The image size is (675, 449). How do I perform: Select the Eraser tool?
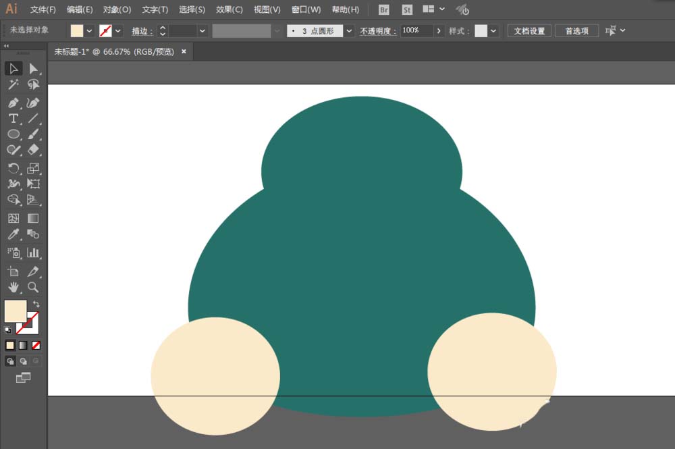pyautogui.click(x=33, y=150)
